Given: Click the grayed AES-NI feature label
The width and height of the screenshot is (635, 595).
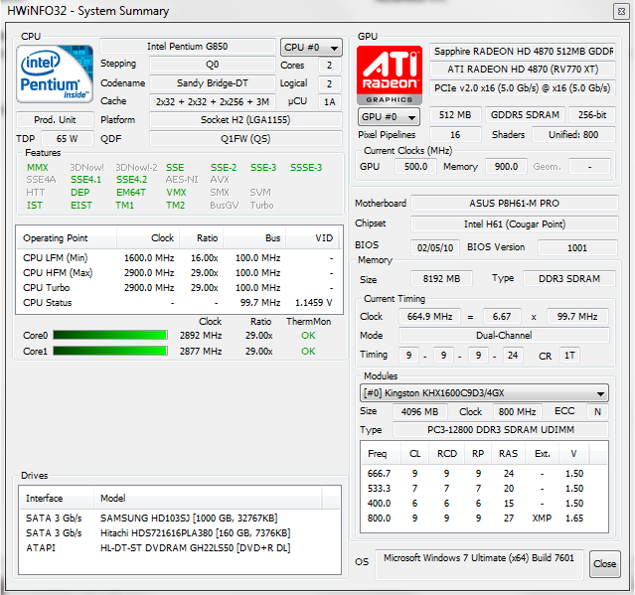Looking at the screenshot, I should (x=182, y=180).
